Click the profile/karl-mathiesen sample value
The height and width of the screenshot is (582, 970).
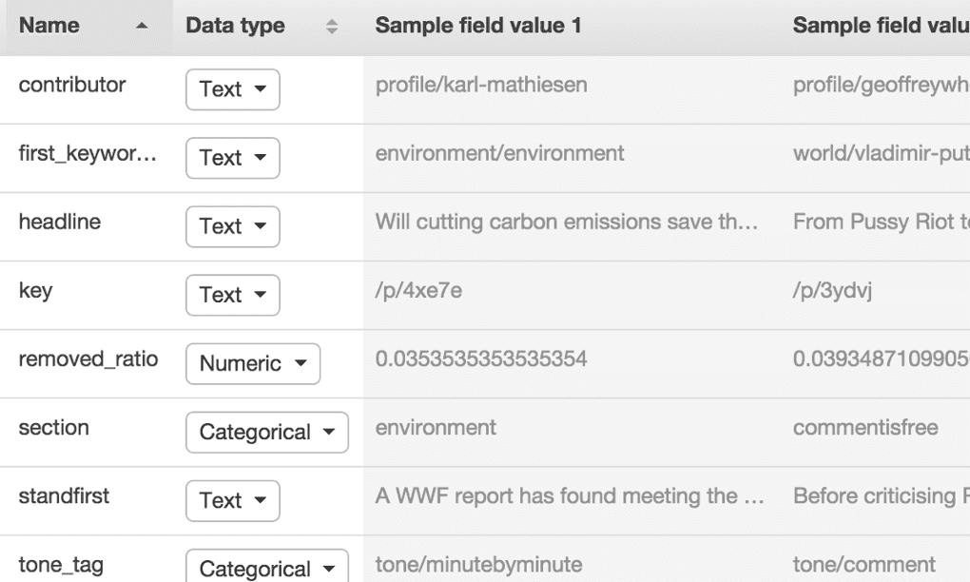481,85
